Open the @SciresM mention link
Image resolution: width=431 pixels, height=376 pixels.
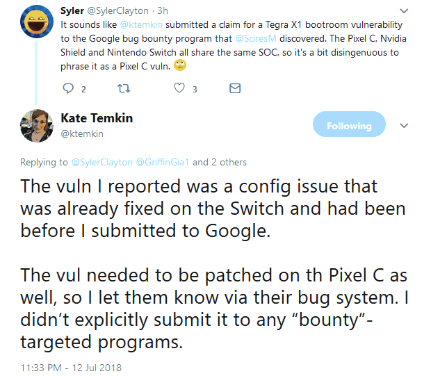point(256,38)
